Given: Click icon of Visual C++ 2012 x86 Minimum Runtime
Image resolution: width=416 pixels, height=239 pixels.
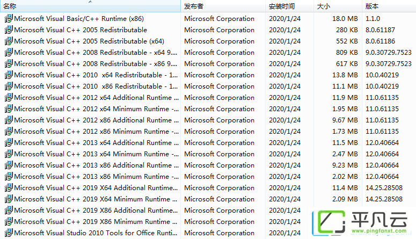Looking at the screenshot, I should point(9,132).
